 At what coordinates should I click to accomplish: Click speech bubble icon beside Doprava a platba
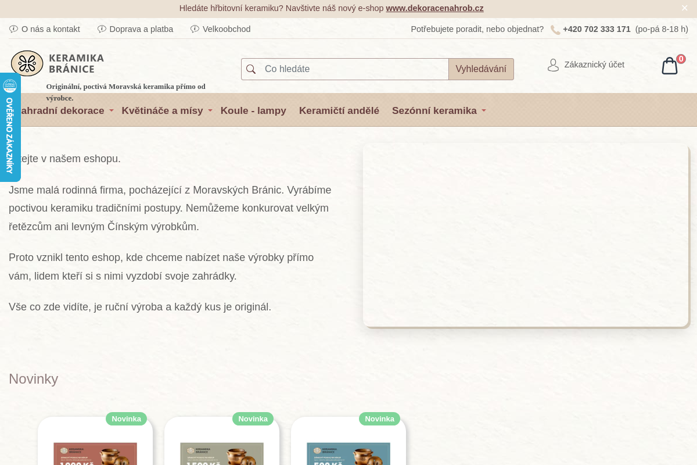point(102,29)
